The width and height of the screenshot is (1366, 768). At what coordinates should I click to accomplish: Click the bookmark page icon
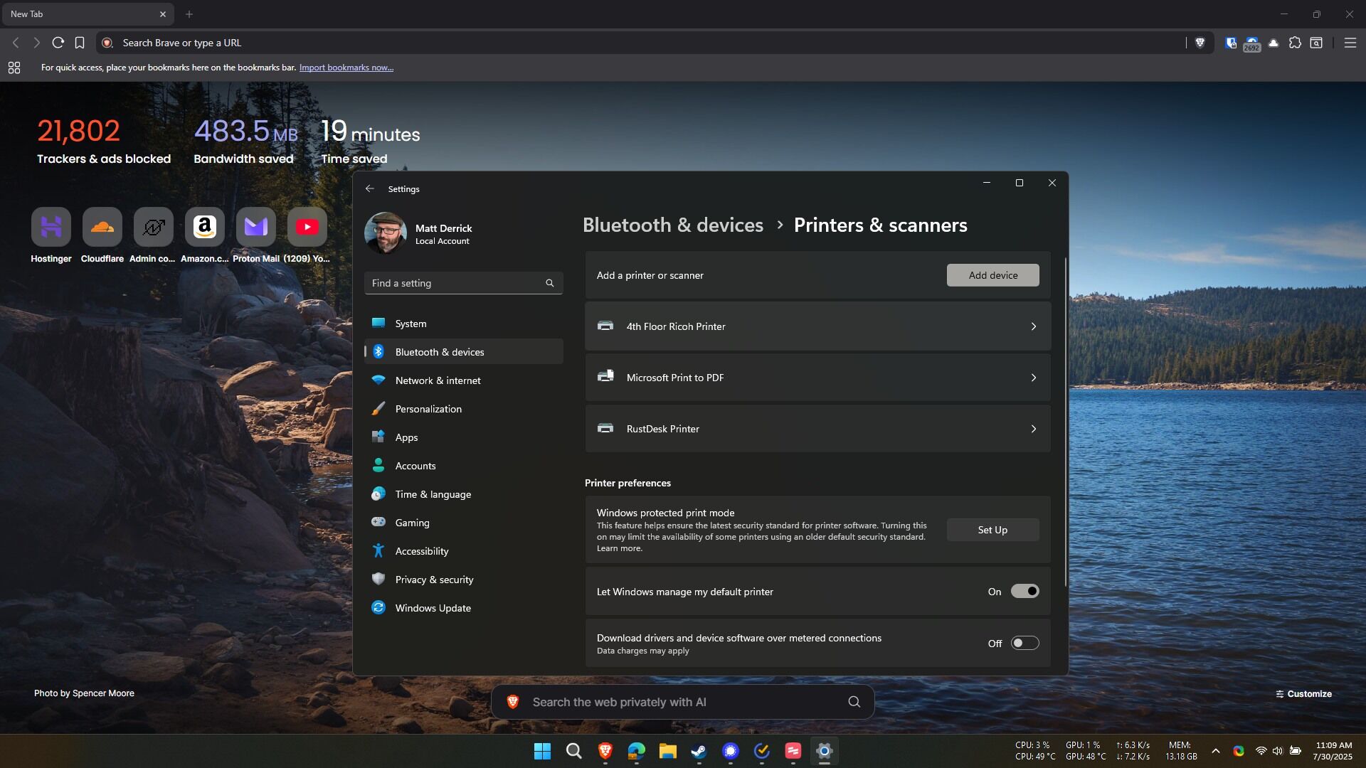(80, 43)
